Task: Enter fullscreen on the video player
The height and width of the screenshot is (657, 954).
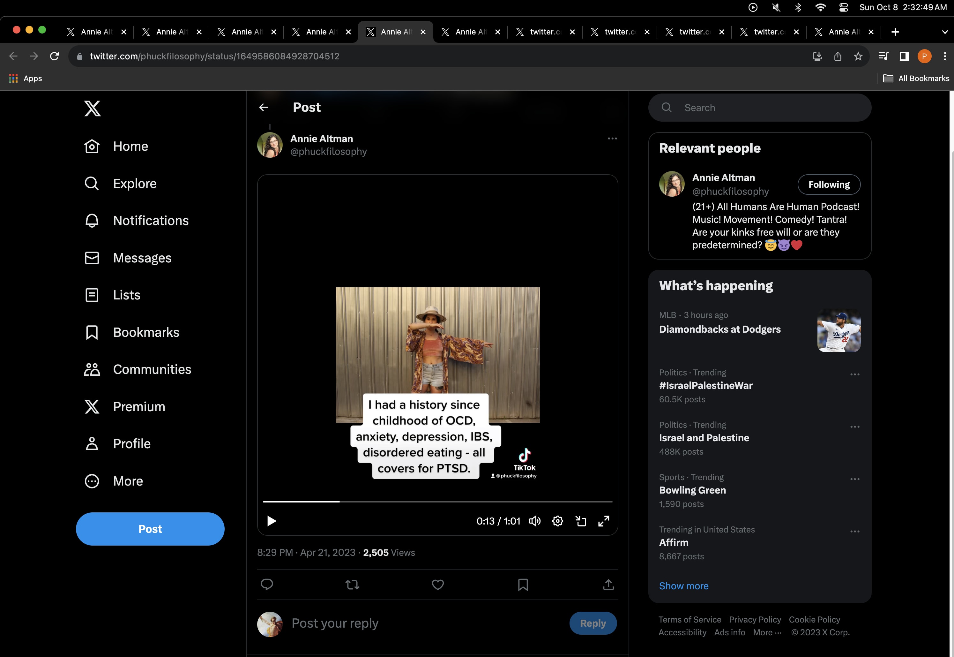Action: coord(603,521)
